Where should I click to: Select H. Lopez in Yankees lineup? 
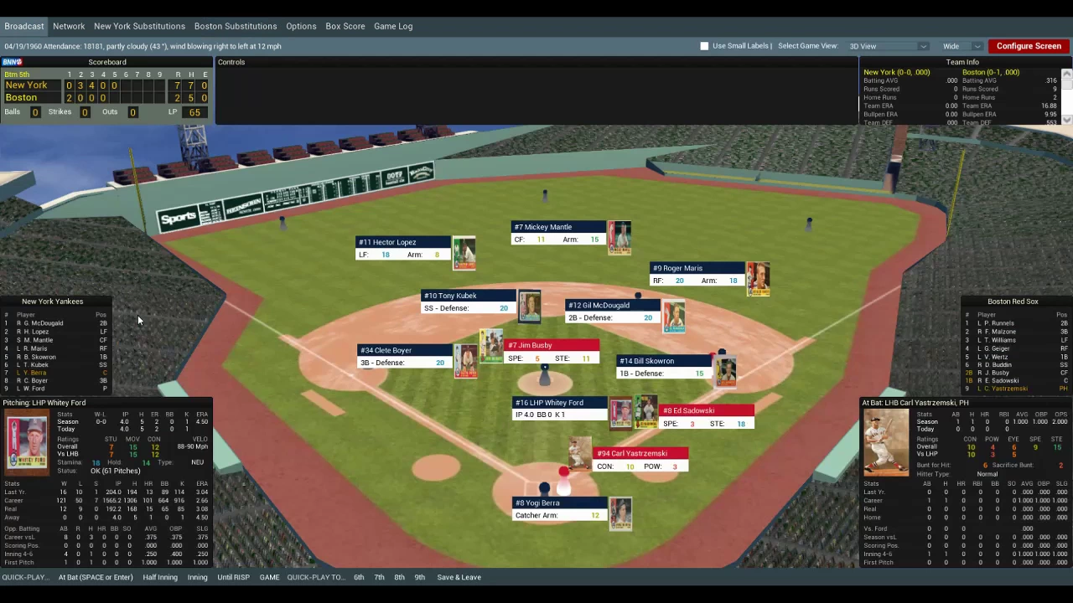54,332
